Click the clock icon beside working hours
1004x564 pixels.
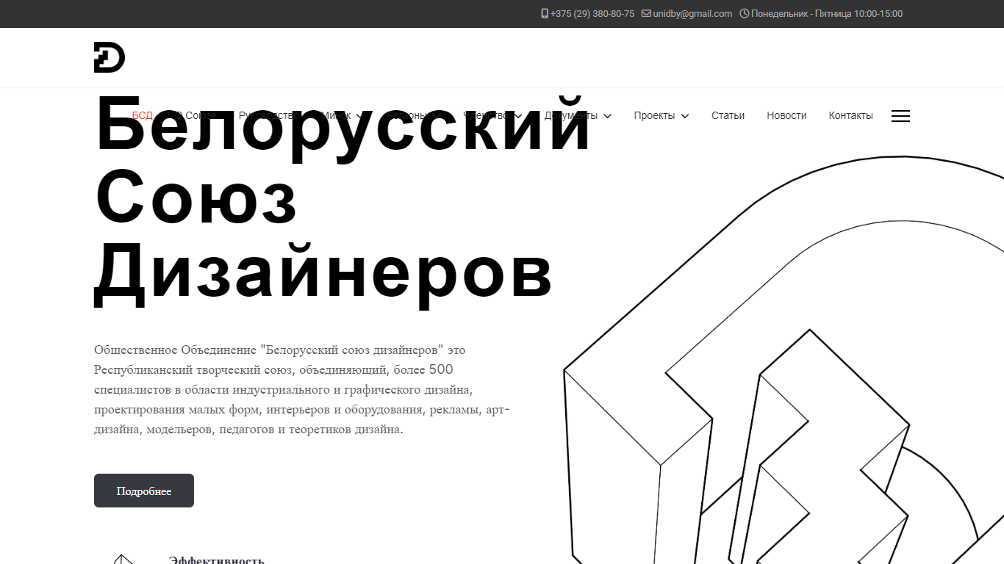pyautogui.click(x=744, y=13)
